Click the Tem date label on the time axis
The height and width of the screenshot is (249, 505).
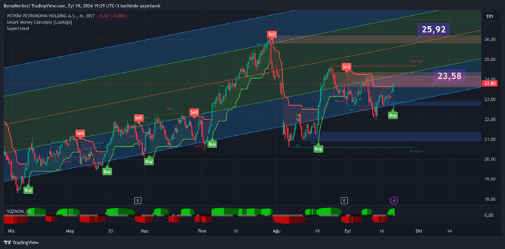pos(202,231)
